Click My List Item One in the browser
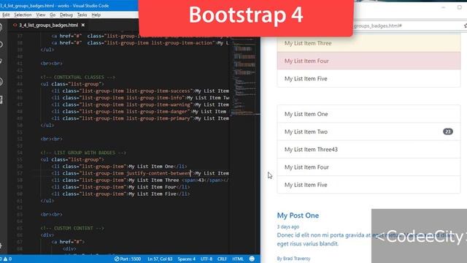This screenshot has width=467, height=263. point(368,114)
